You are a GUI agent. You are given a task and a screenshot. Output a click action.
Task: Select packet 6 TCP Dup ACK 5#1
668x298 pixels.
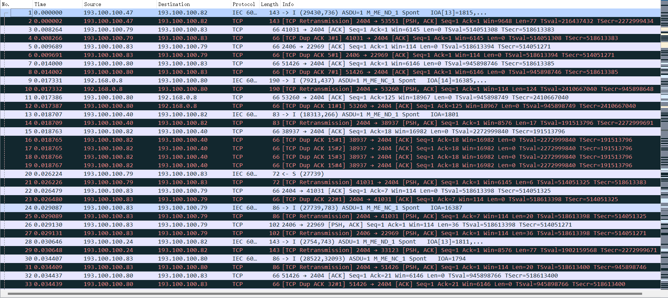[x=330, y=55]
